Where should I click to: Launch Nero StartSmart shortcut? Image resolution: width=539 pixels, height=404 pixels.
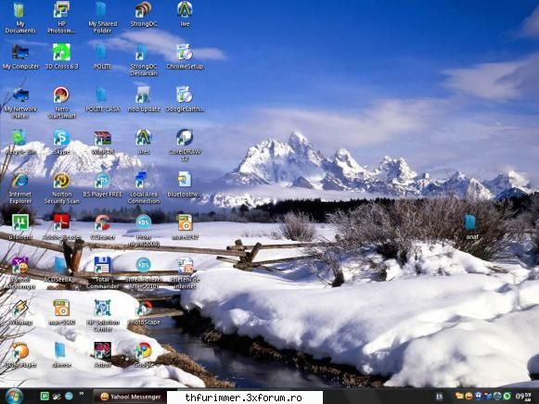[x=61, y=103]
